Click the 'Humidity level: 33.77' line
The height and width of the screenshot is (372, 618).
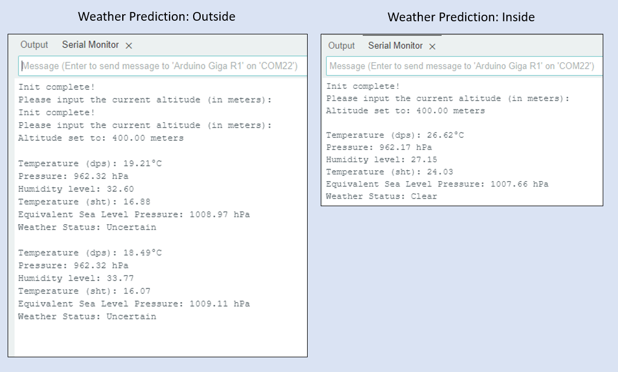tap(76, 278)
